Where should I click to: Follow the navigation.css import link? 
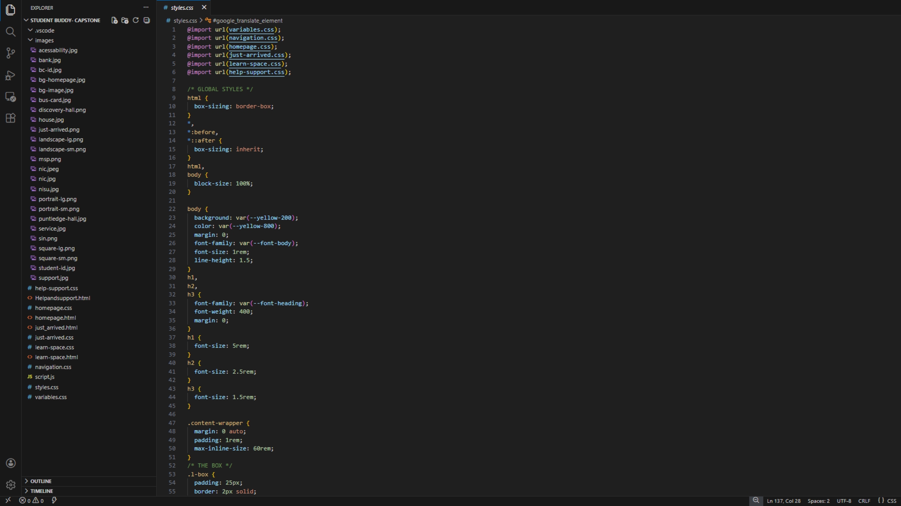point(253,38)
